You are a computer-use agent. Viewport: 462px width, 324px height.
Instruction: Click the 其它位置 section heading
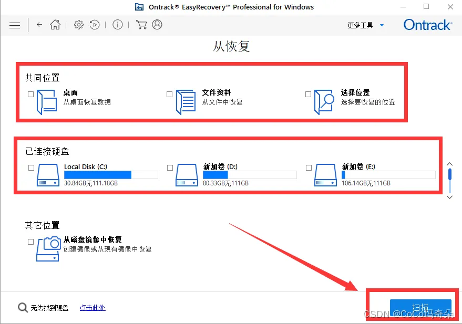click(x=42, y=225)
